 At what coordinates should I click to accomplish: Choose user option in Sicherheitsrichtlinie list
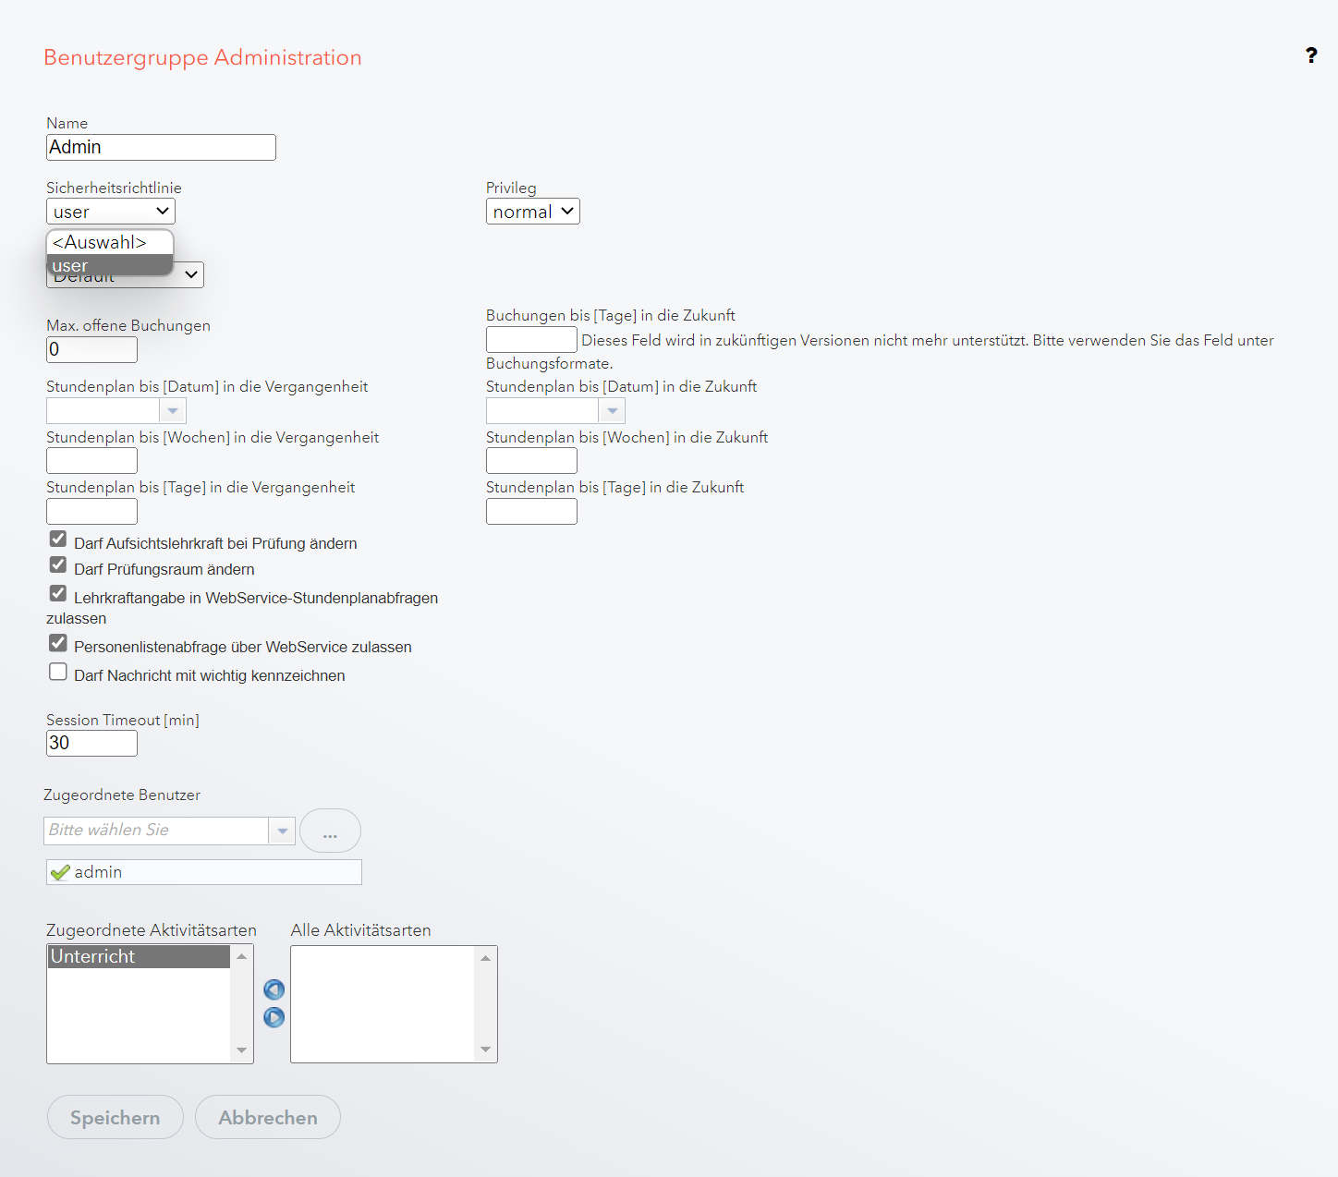pos(109,266)
